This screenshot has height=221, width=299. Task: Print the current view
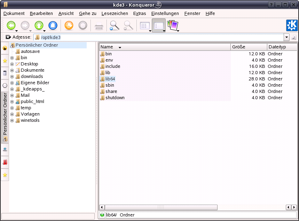(x=99, y=26)
